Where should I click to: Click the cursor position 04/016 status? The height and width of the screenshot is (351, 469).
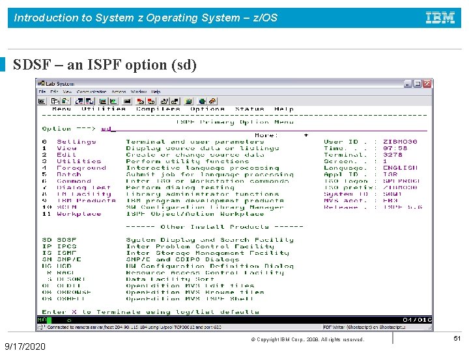(417, 320)
